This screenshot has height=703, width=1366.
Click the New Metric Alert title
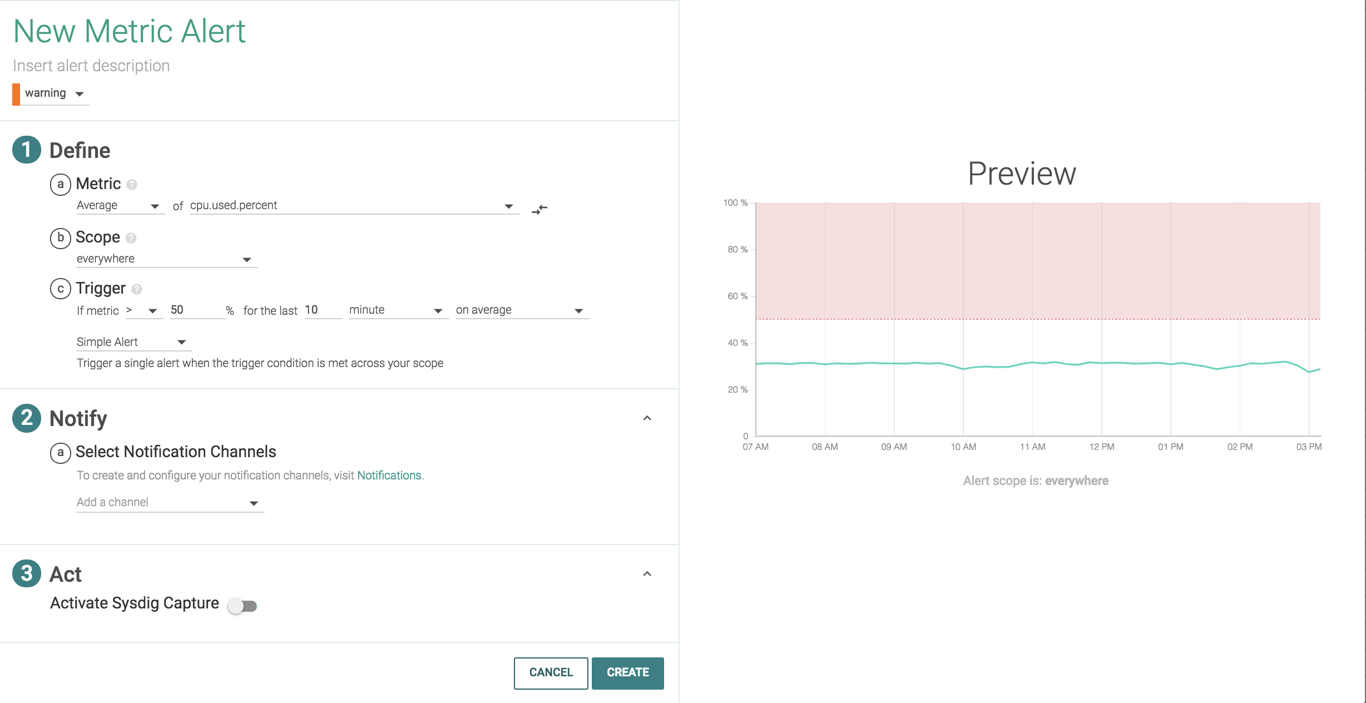pyautogui.click(x=129, y=31)
